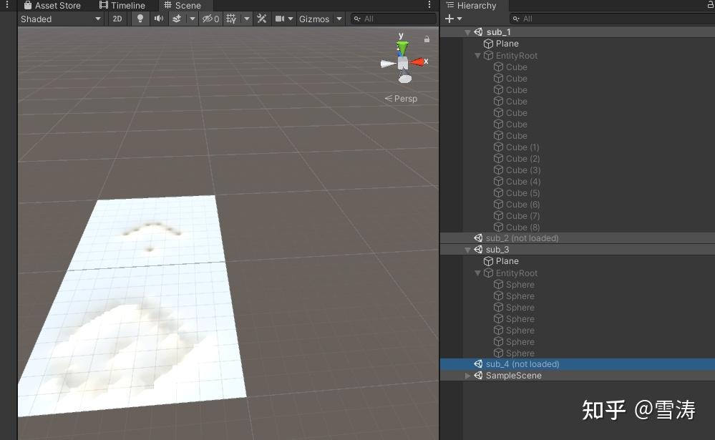This screenshot has height=440, width=715.
Task: Switch to the Asset Store tab
Action: coord(52,6)
